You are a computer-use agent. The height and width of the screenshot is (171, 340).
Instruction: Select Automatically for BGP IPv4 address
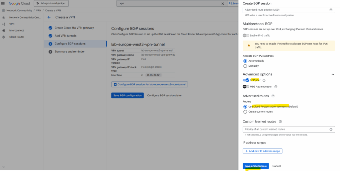click(245, 61)
